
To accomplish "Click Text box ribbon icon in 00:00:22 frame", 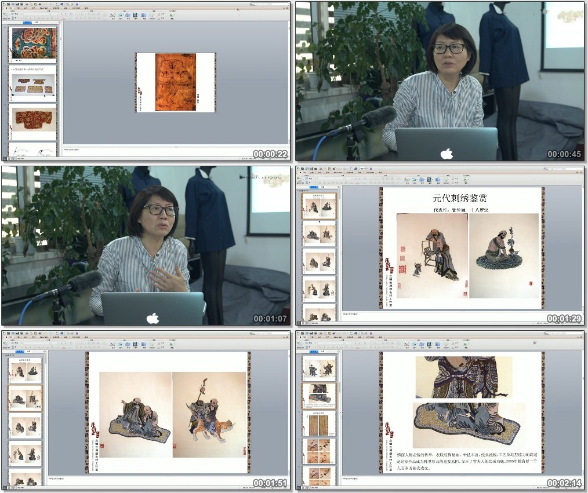I will pyautogui.click(x=112, y=15).
